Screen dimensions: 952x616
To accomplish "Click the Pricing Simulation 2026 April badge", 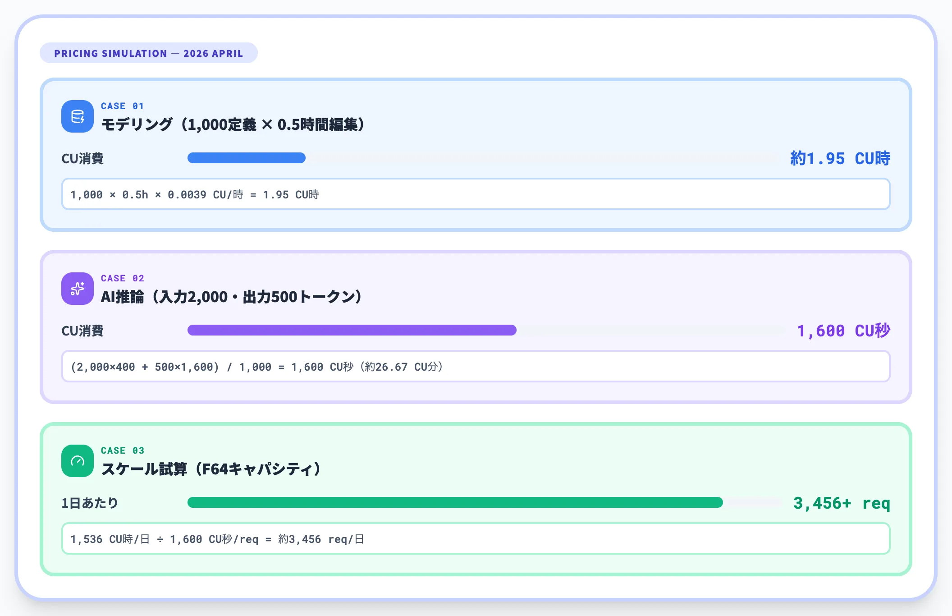I will pyautogui.click(x=148, y=53).
